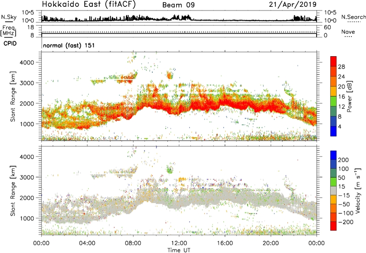Image resolution: width=366 pixels, height=253 pixels.
Task: Select the '18' frequency axis tick
Action: [30, 27]
